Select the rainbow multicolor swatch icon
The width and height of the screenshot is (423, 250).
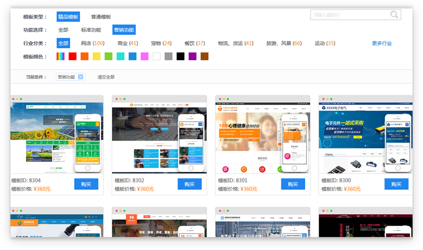(61, 57)
